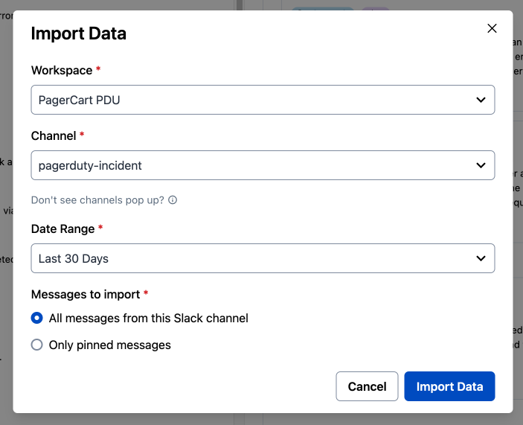This screenshot has width=523, height=425.
Task: Click the Workspace field label
Action: tap(62, 71)
